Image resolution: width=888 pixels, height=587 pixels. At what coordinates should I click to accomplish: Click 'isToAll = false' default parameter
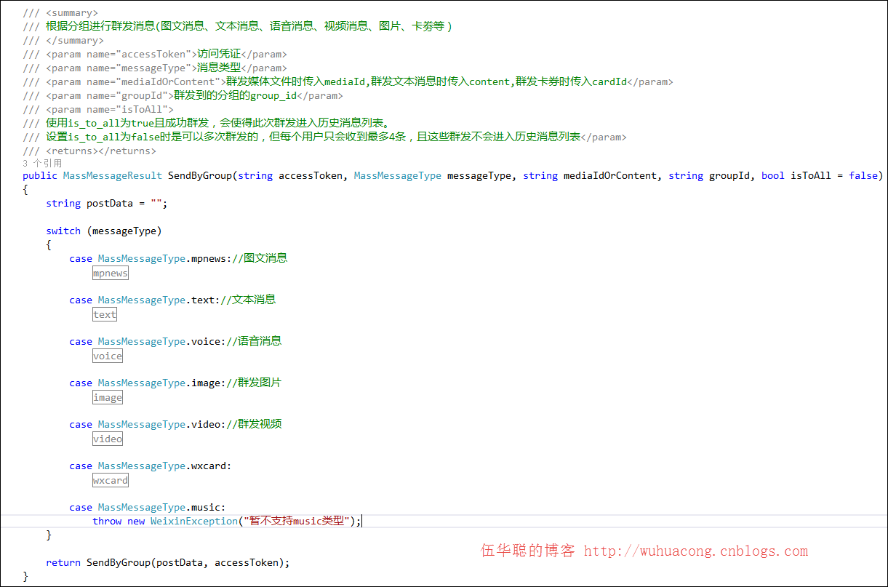834,176
